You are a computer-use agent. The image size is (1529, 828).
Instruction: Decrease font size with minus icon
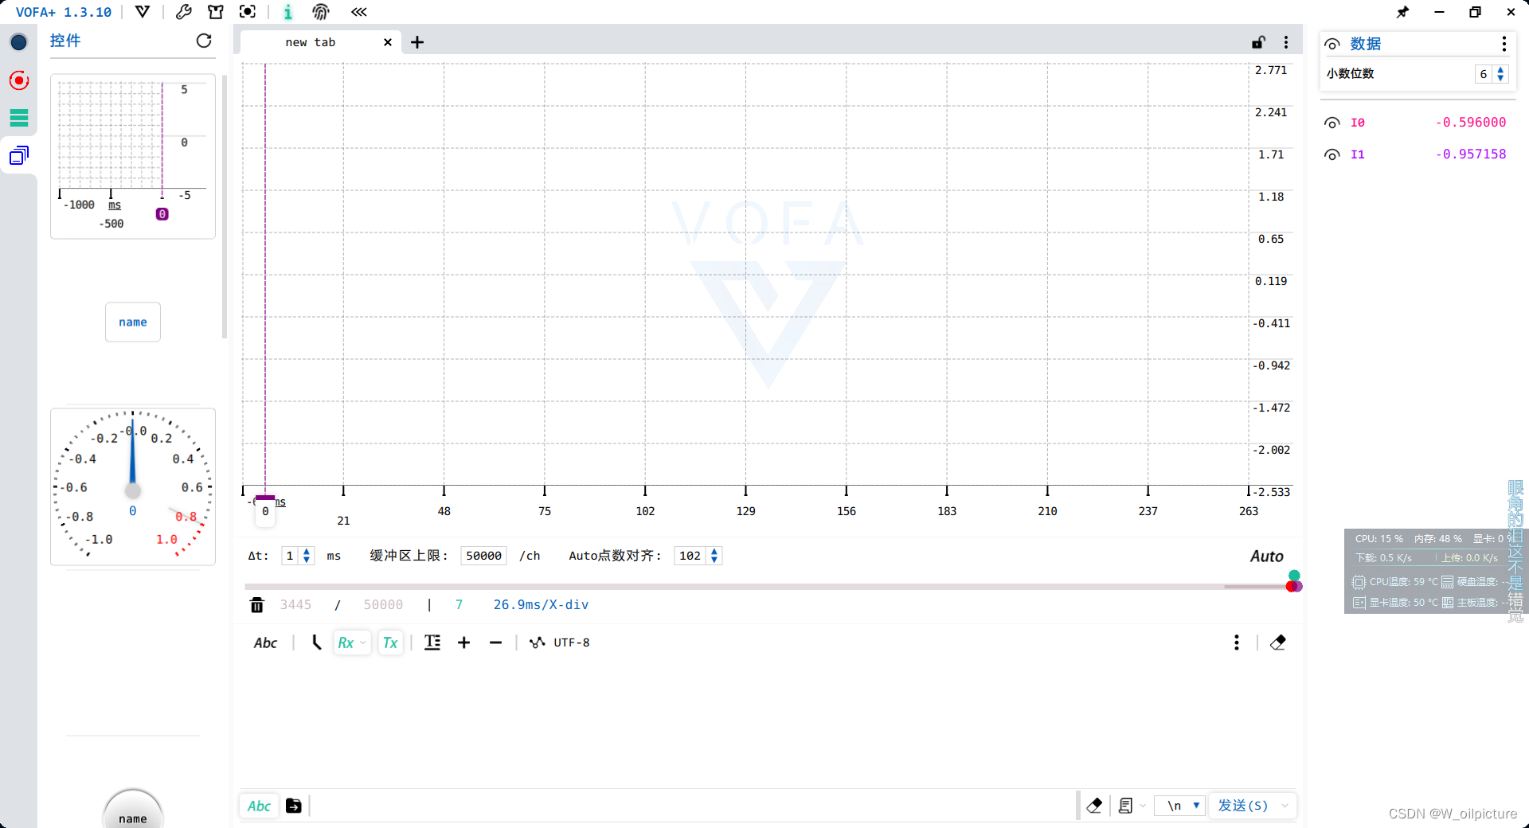[x=496, y=642]
